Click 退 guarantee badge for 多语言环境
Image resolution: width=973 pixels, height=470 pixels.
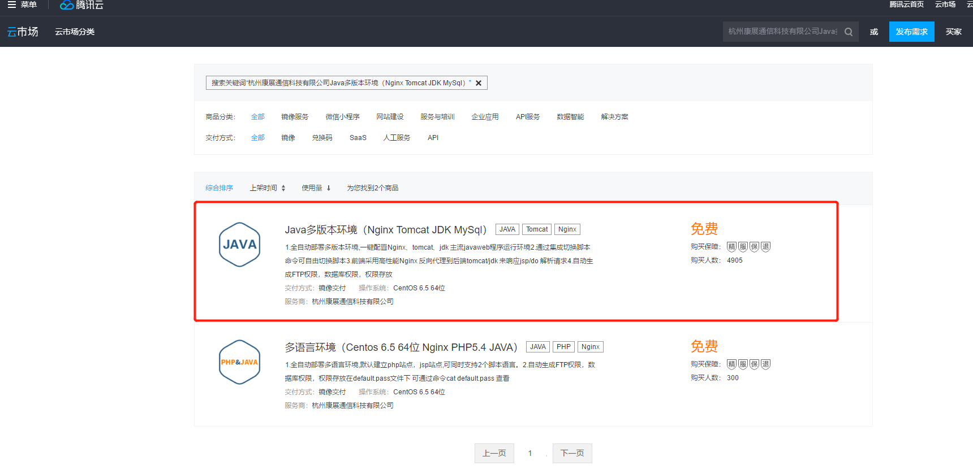click(766, 364)
